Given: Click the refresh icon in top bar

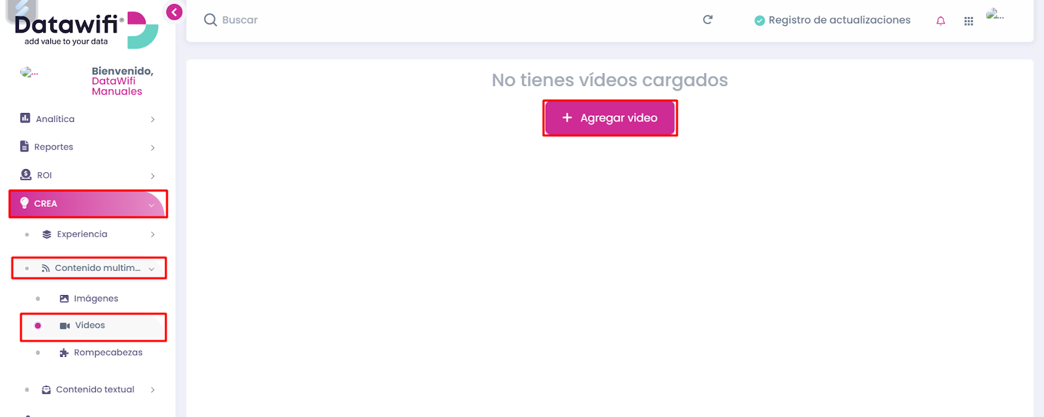Looking at the screenshot, I should [707, 20].
